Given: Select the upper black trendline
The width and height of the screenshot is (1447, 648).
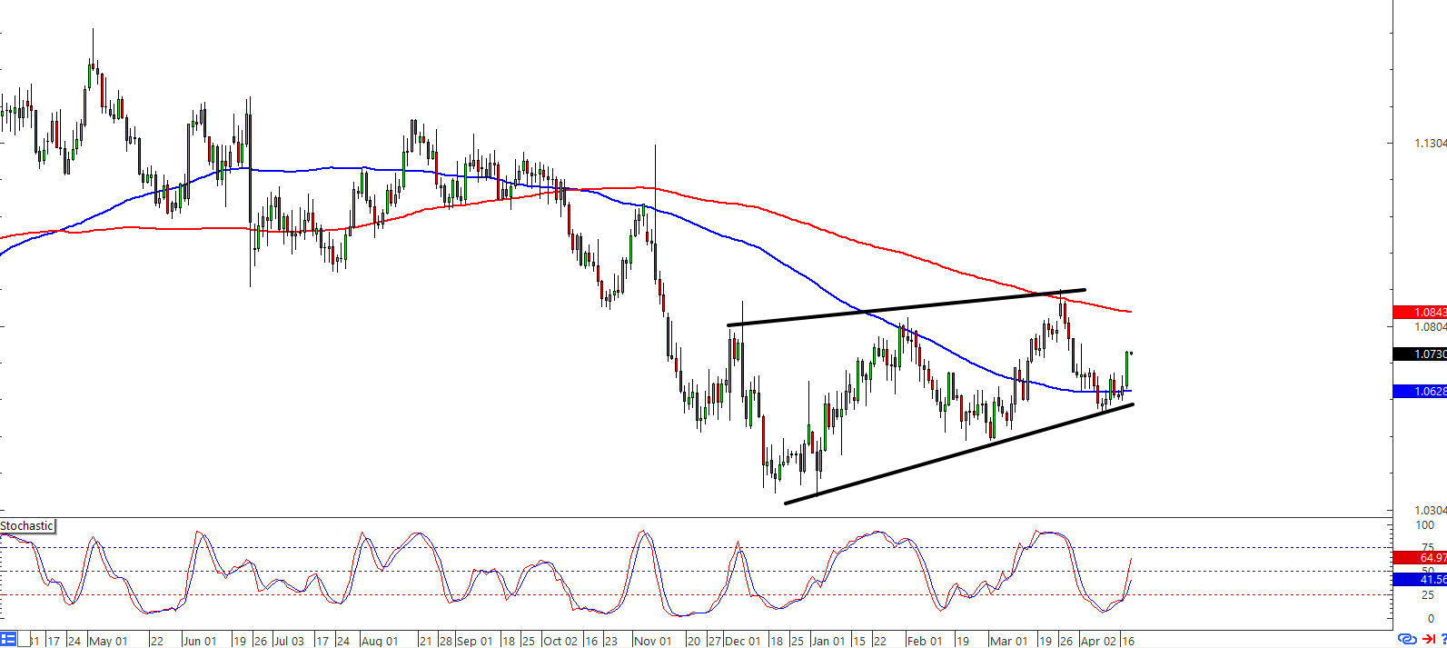Looking at the screenshot, I should pyautogui.click(x=907, y=307).
